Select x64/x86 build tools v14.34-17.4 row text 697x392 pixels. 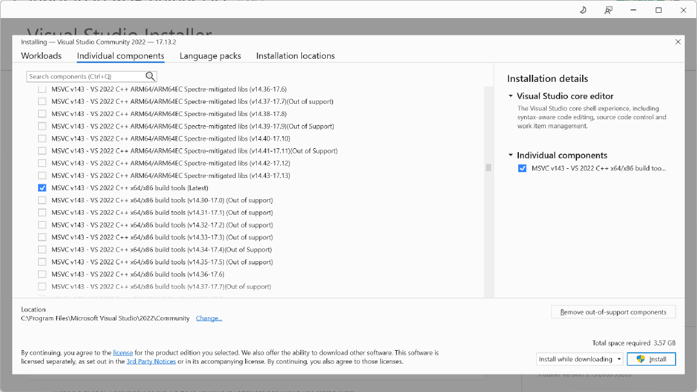click(162, 250)
